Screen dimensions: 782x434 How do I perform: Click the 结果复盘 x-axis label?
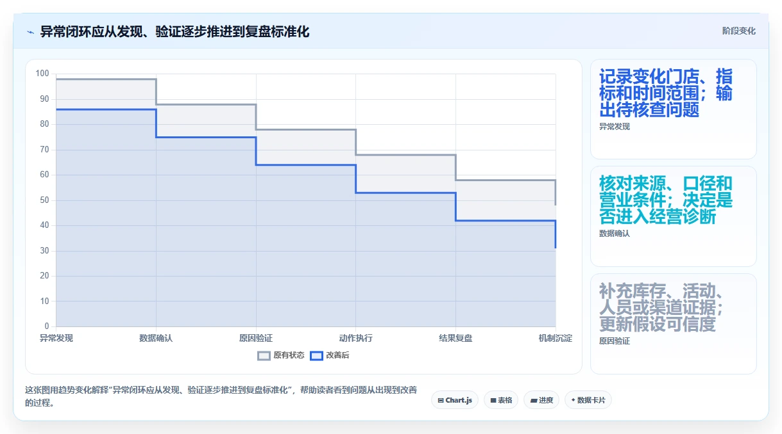click(x=455, y=338)
